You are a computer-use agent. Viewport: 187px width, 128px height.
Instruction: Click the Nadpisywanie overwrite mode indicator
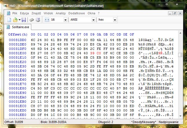point(168,122)
